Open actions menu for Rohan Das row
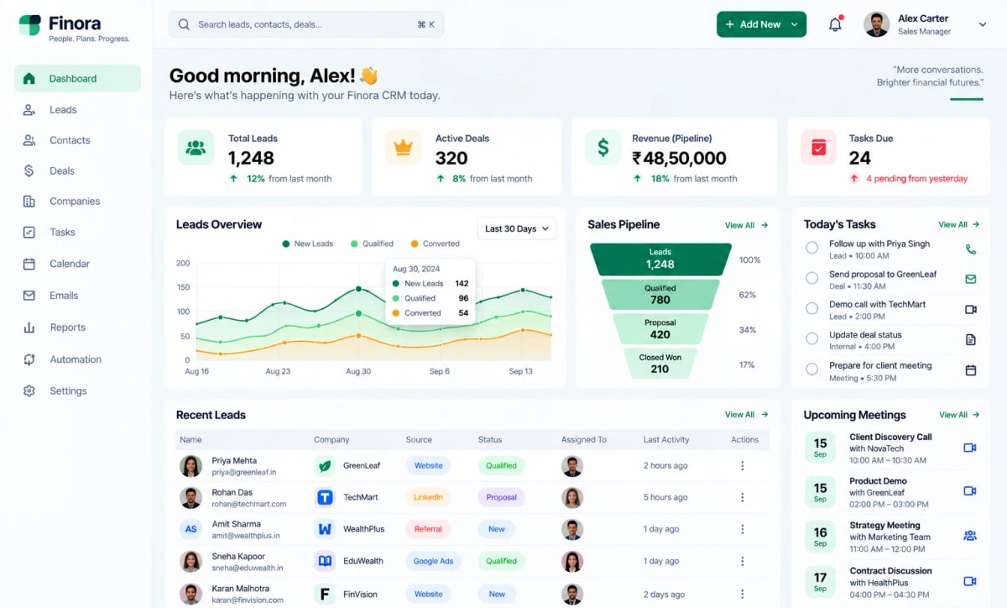1007x608 pixels. pos(742,497)
